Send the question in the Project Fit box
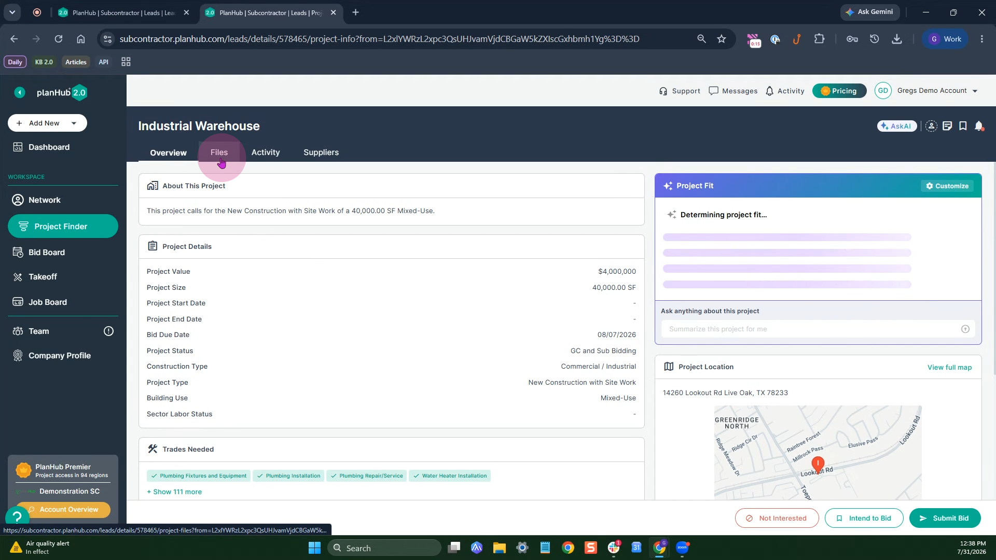The width and height of the screenshot is (996, 560). click(965, 329)
